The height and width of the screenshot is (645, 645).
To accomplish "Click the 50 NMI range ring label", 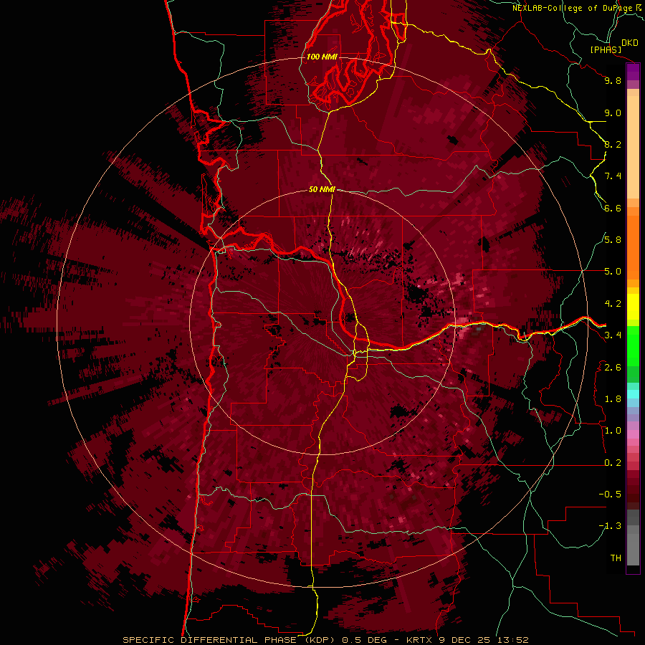I will 322,189.
